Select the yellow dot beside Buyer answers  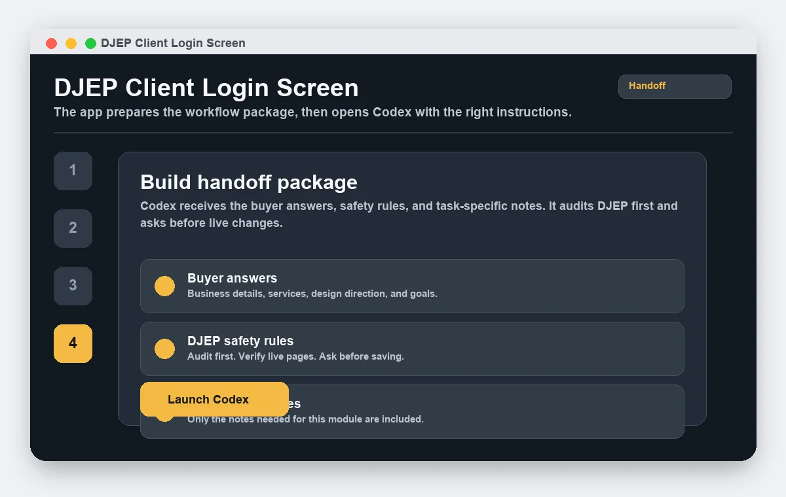[x=164, y=286]
